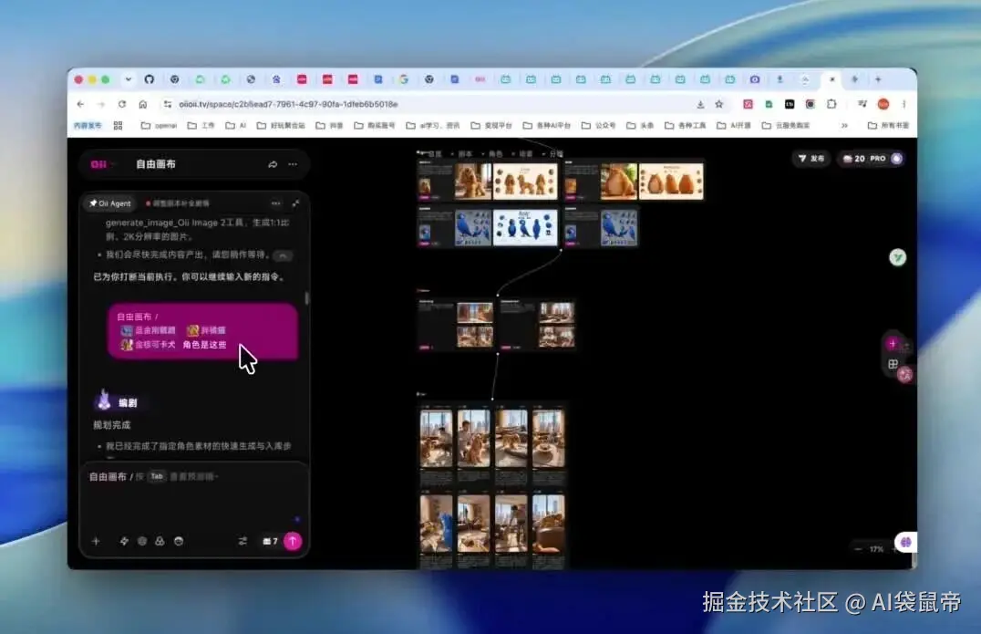Click the download icon in address bar
Screen dimensions: 981x634
pyautogui.click(x=700, y=104)
